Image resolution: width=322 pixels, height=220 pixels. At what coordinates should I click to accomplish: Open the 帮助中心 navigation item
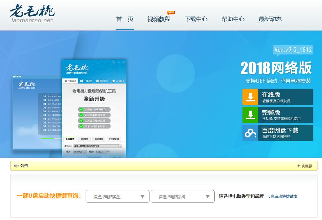pos(233,19)
